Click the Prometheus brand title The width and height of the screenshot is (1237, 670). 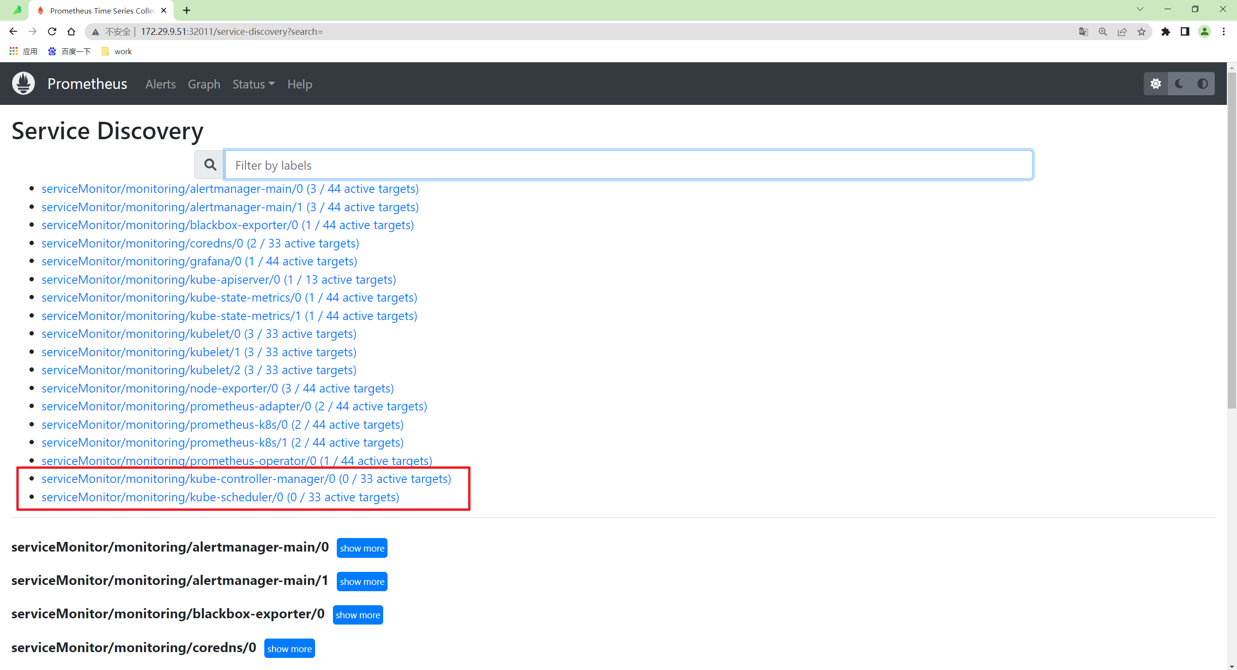pos(87,84)
